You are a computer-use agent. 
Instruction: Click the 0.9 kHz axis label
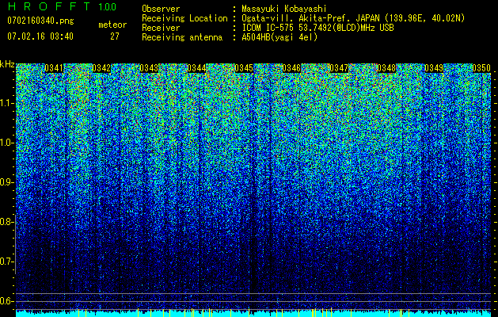7,182
